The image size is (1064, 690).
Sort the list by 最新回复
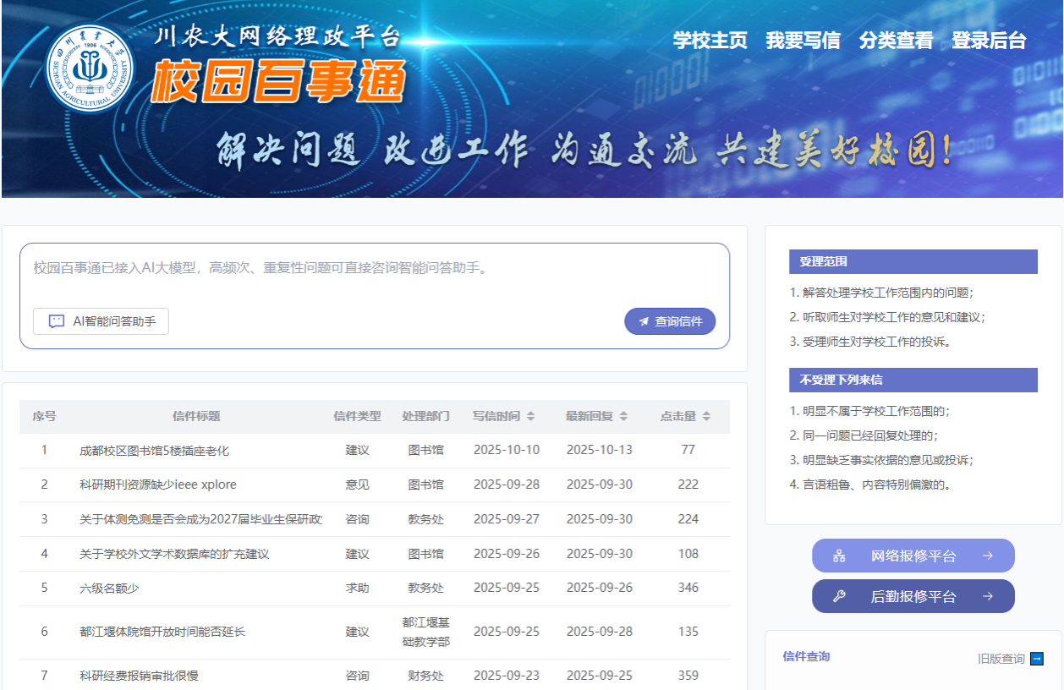tap(623, 416)
